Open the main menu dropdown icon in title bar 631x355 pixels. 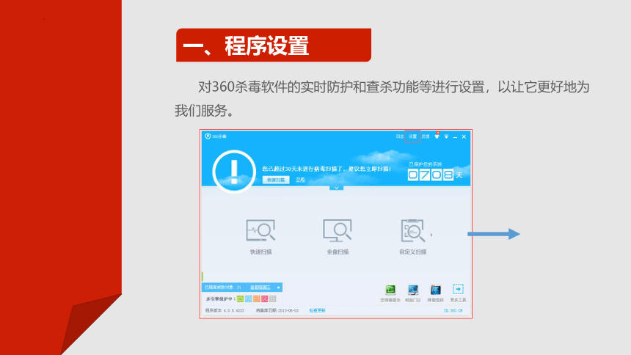[x=446, y=137]
